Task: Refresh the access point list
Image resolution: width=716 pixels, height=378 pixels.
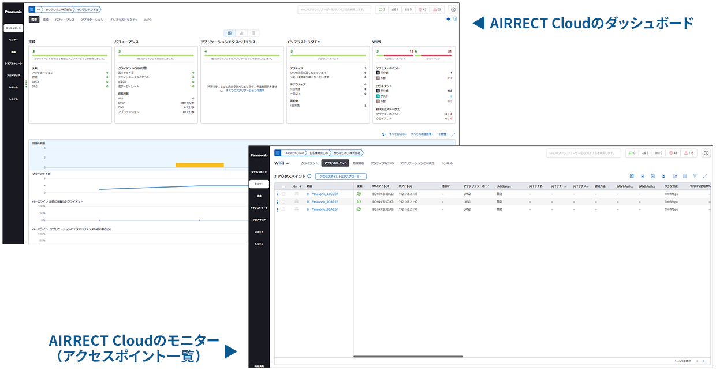Action: click(x=308, y=175)
